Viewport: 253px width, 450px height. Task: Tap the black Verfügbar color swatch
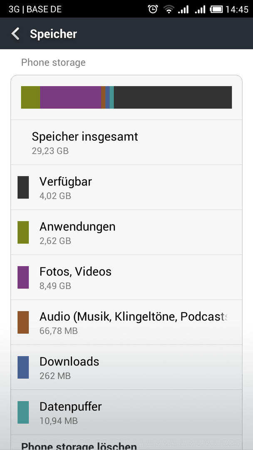tap(23, 187)
